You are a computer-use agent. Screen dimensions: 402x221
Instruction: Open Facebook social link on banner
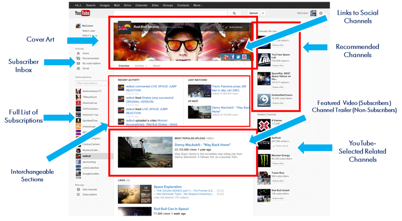coord(232,57)
